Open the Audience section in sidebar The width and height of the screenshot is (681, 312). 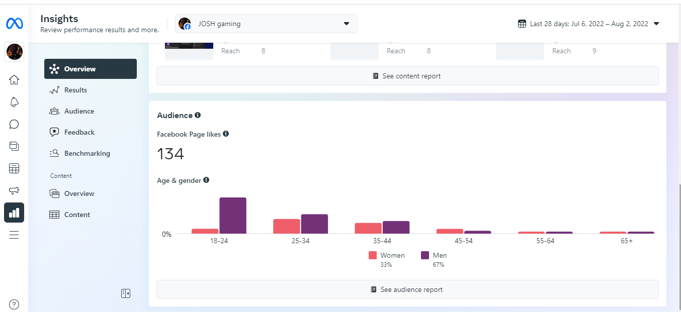coord(79,111)
